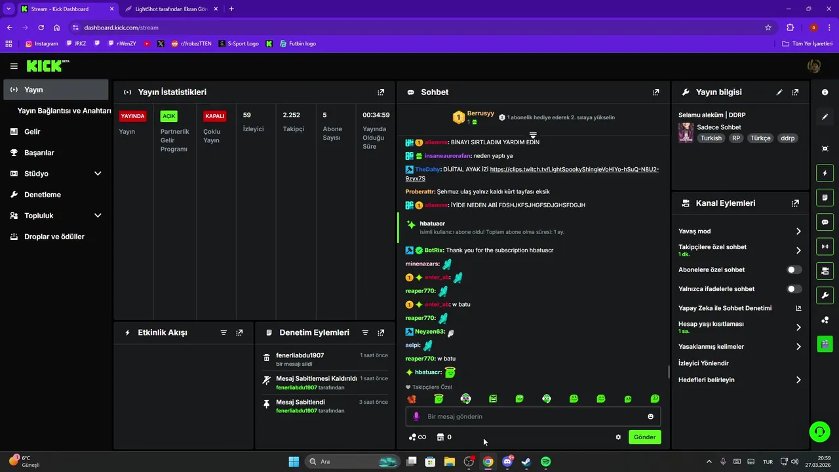This screenshot has height=472, width=839.
Task: Open Yapay Zeka ile Sohbet Denetimi
Action: click(x=739, y=308)
